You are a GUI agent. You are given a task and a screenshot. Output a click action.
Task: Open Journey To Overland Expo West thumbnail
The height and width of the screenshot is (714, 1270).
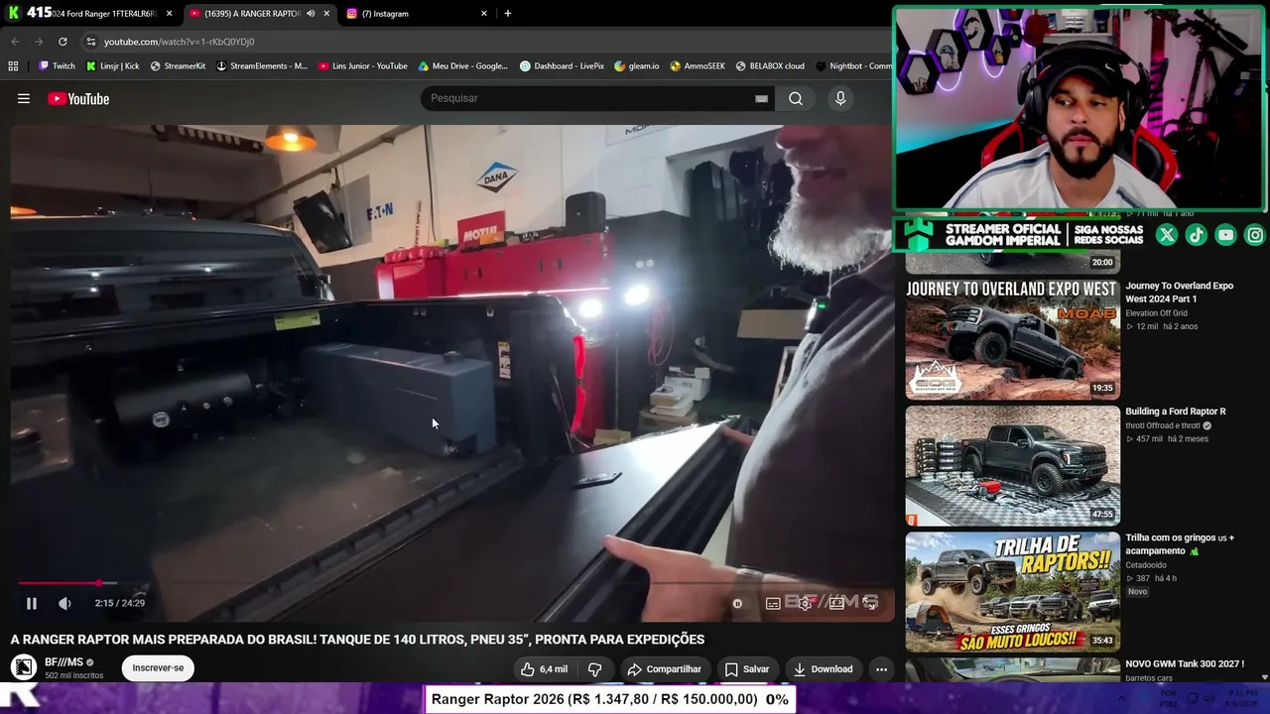pos(1013,339)
